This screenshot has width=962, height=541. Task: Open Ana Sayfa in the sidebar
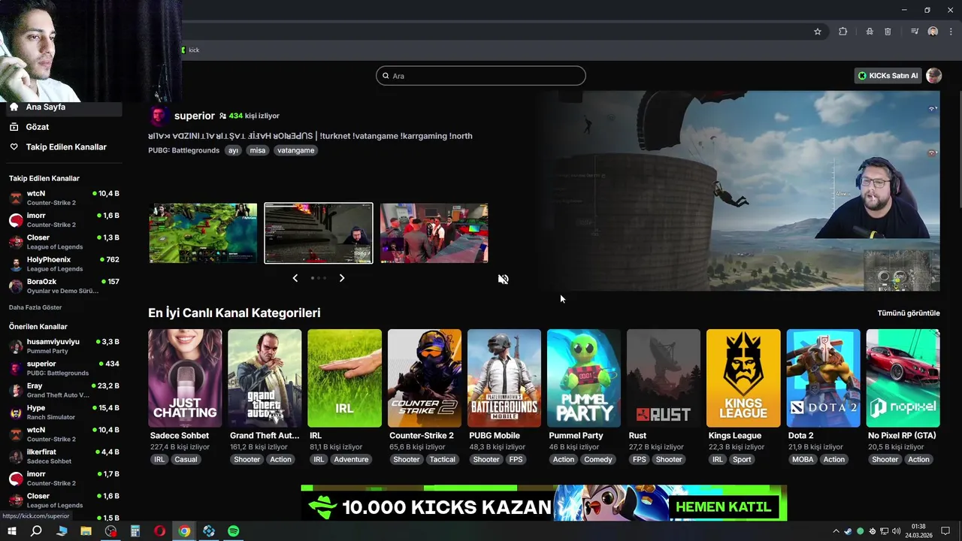click(x=64, y=107)
